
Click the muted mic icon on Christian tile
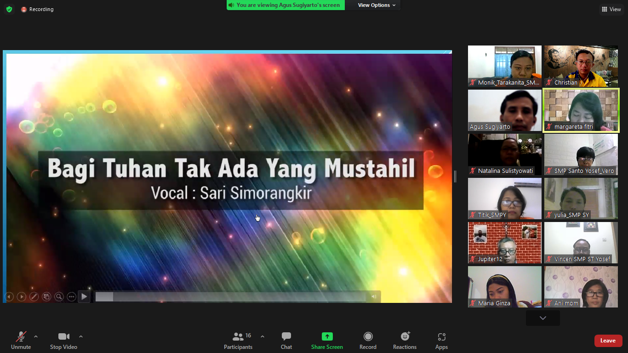[x=549, y=83]
